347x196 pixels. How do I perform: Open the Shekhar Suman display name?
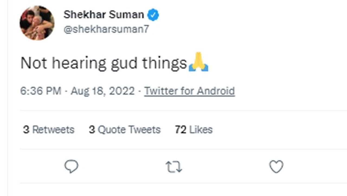[x=104, y=15]
